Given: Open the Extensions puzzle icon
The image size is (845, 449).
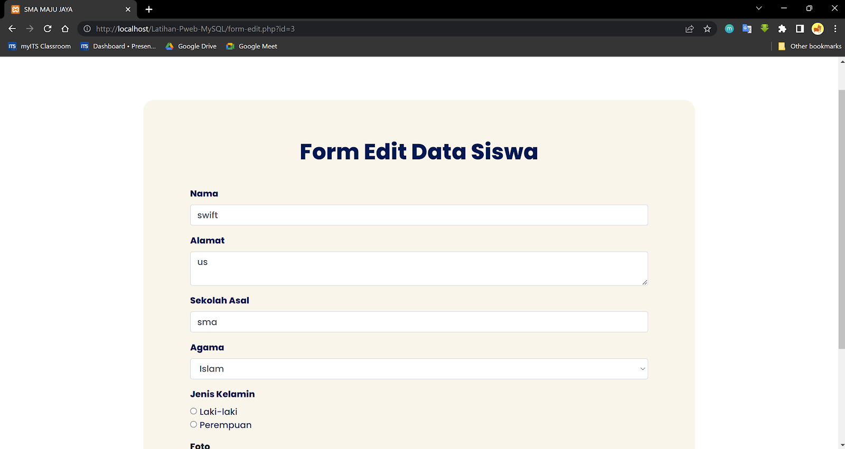Looking at the screenshot, I should click(782, 29).
